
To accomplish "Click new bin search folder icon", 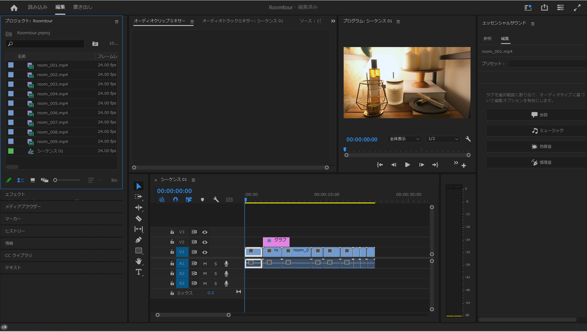I will [95, 44].
